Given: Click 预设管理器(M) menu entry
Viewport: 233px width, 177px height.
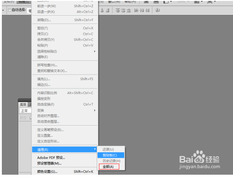Looking at the screenshot, I should (65, 164).
